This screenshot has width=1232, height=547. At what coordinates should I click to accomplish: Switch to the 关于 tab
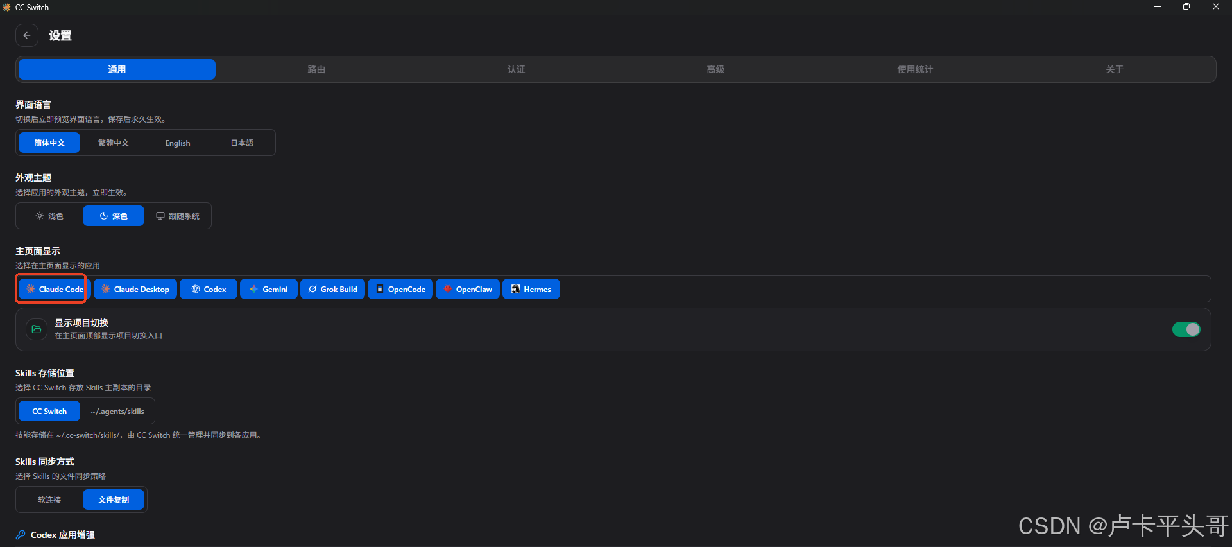click(x=1115, y=69)
